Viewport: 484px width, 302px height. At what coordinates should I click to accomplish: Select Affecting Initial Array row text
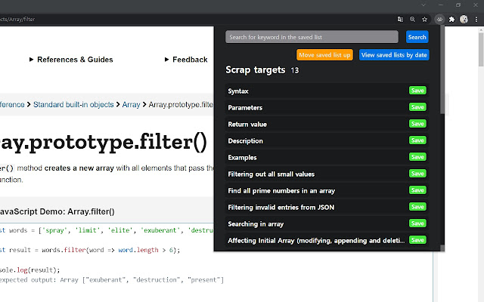tap(316, 241)
